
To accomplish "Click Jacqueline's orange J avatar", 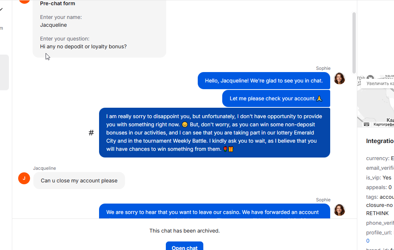I will pos(24,178).
